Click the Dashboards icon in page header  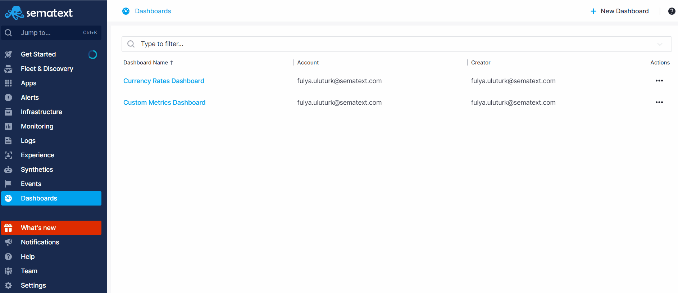(x=126, y=11)
